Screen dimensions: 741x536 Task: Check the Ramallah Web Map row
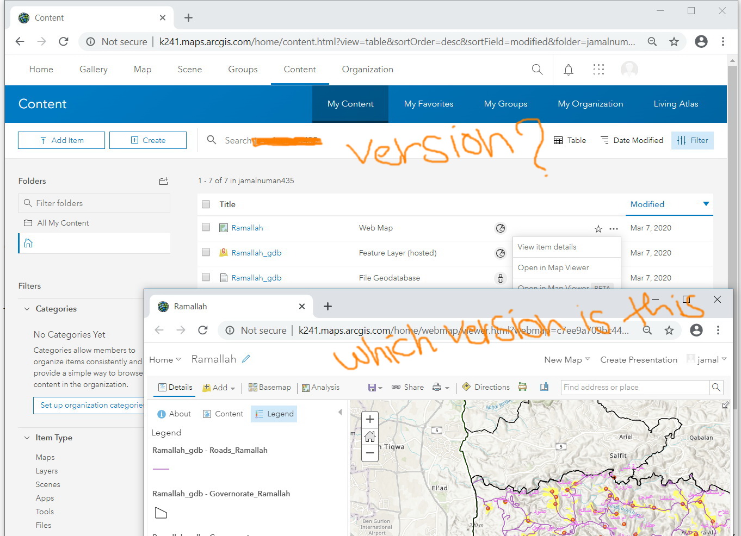pyautogui.click(x=206, y=228)
